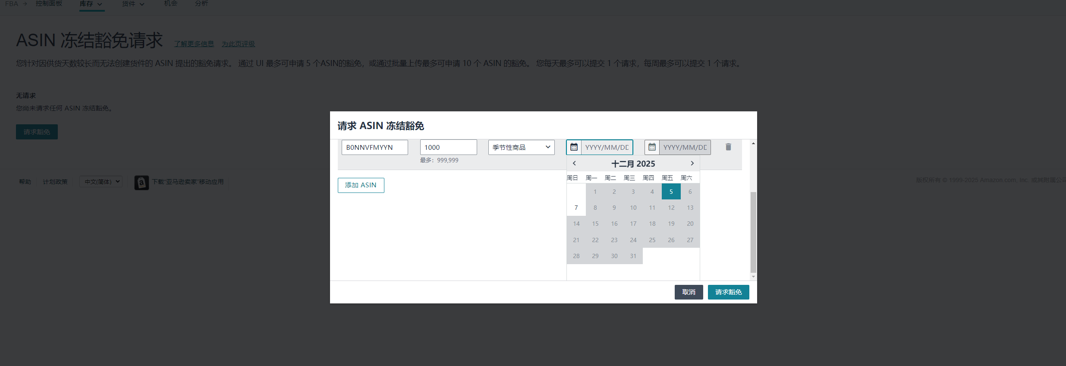1066x366 pixels.
Task: Open the 控制面板 navigation item
Action: pyautogui.click(x=49, y=3)
